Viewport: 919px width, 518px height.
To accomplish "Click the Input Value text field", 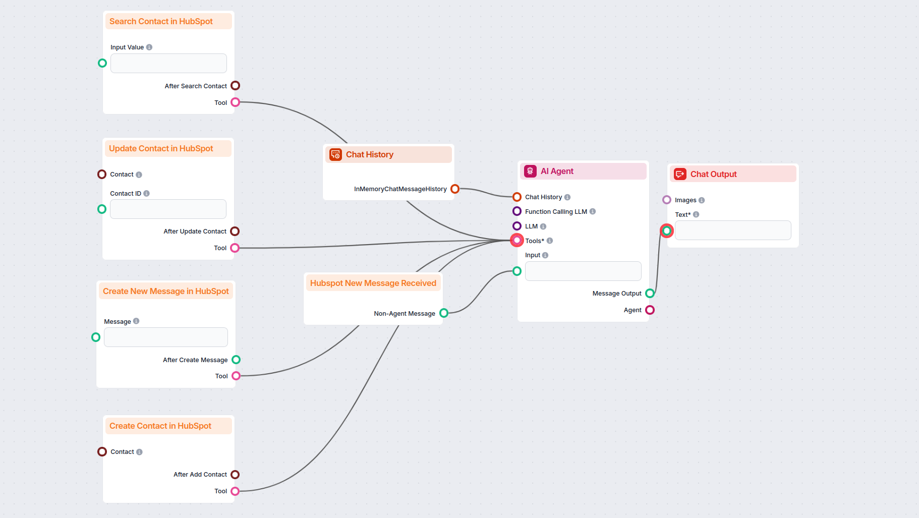I will pyautogui.click(x=168, y=63).
